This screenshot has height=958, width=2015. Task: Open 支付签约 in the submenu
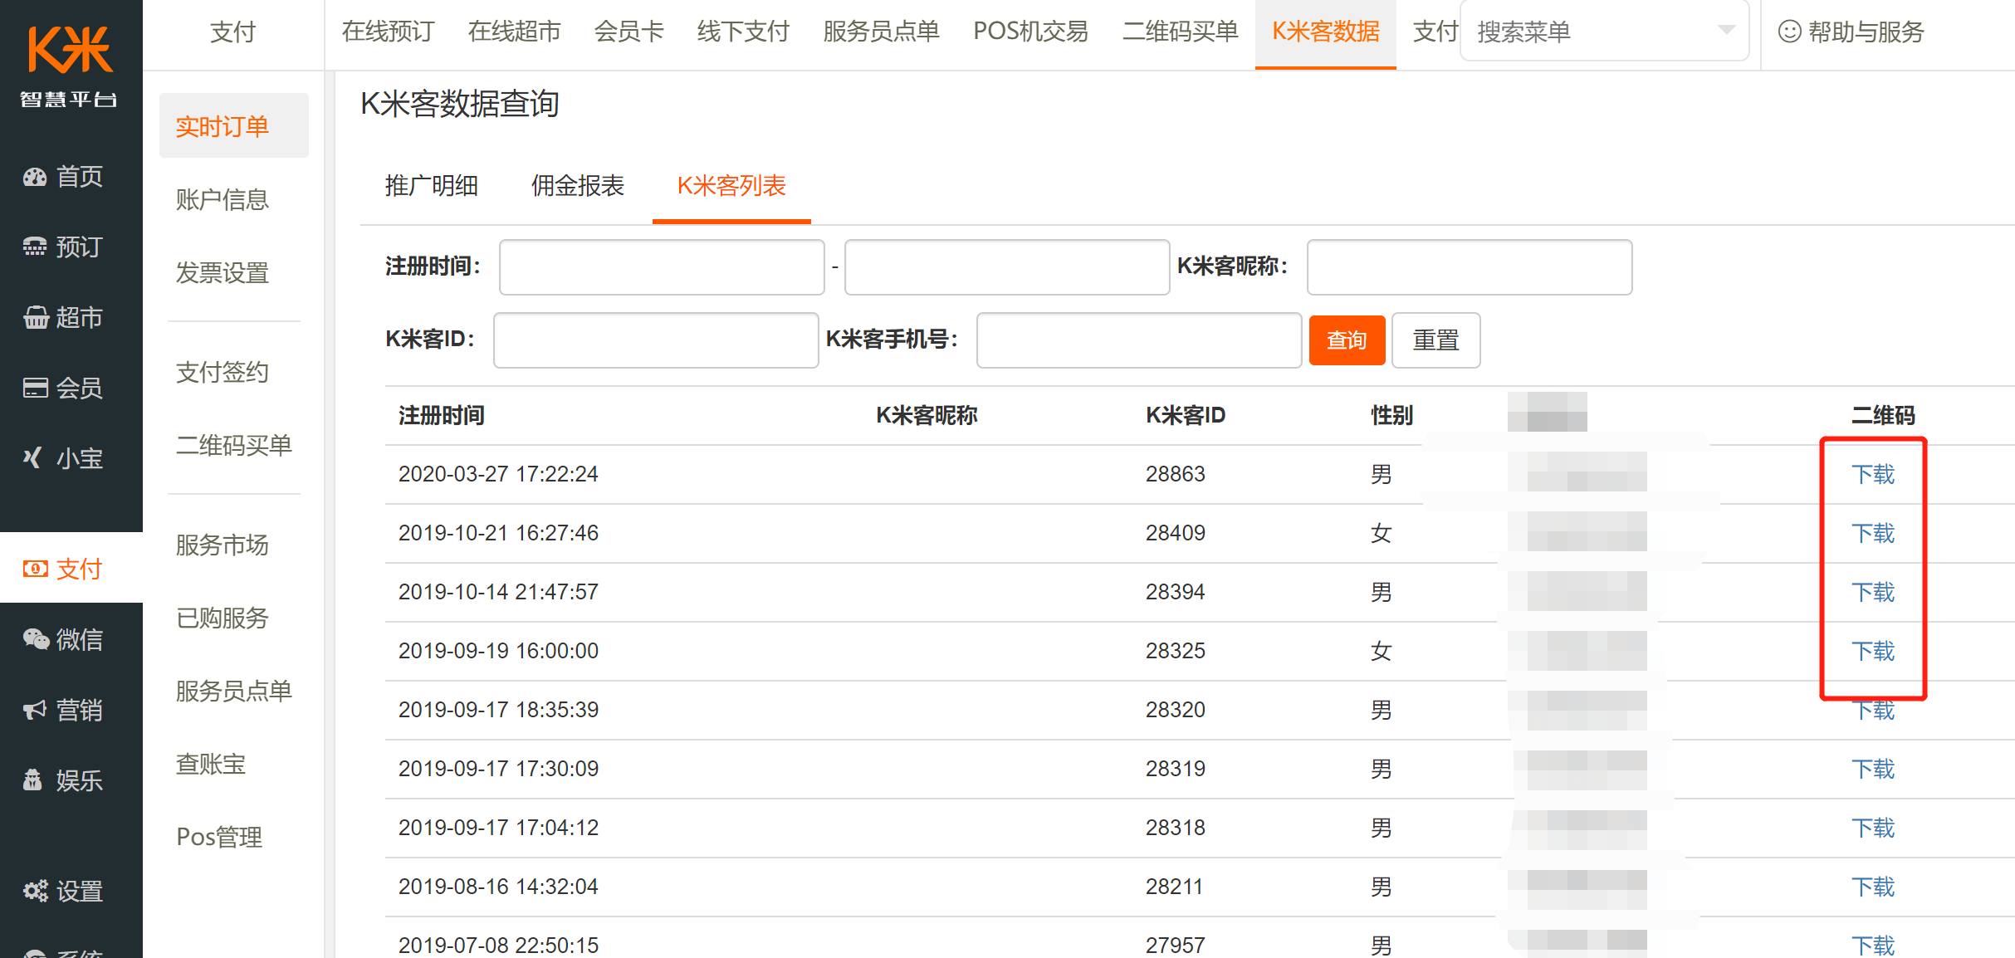[222, 372]
